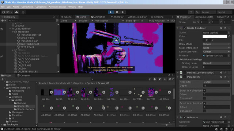This screenshot has height=131, width=234.
Task: Select 06_CLODO-IMPAIR in the Hierarchy
Action: click(x=29, y=59)
